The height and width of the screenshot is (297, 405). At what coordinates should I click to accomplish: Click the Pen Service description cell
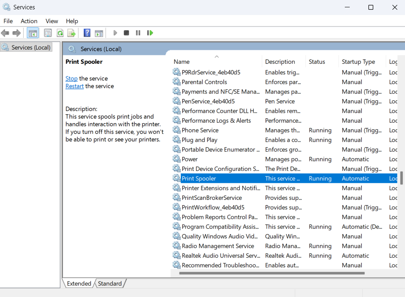pyautogui.click(x=280, y=101)
